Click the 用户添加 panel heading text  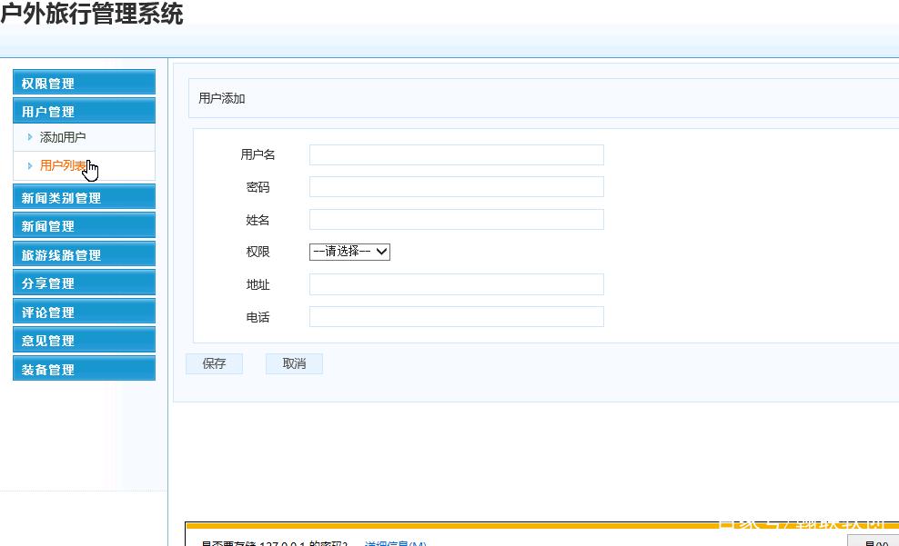point(222,98)
